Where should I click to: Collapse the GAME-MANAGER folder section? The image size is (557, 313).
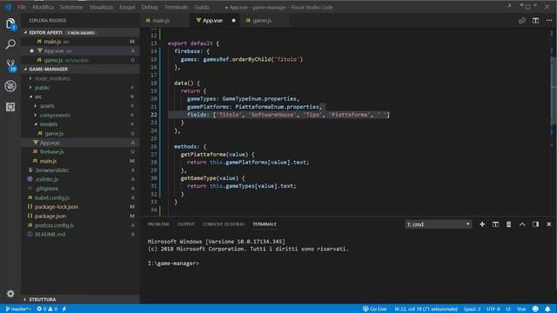tap(48, 69)
